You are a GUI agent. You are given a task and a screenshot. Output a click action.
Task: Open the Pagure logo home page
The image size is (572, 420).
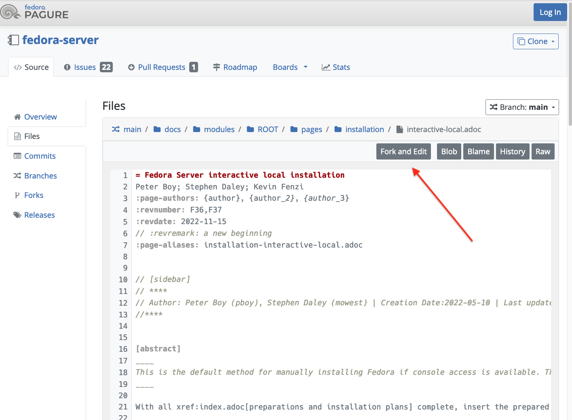[35, 12]
